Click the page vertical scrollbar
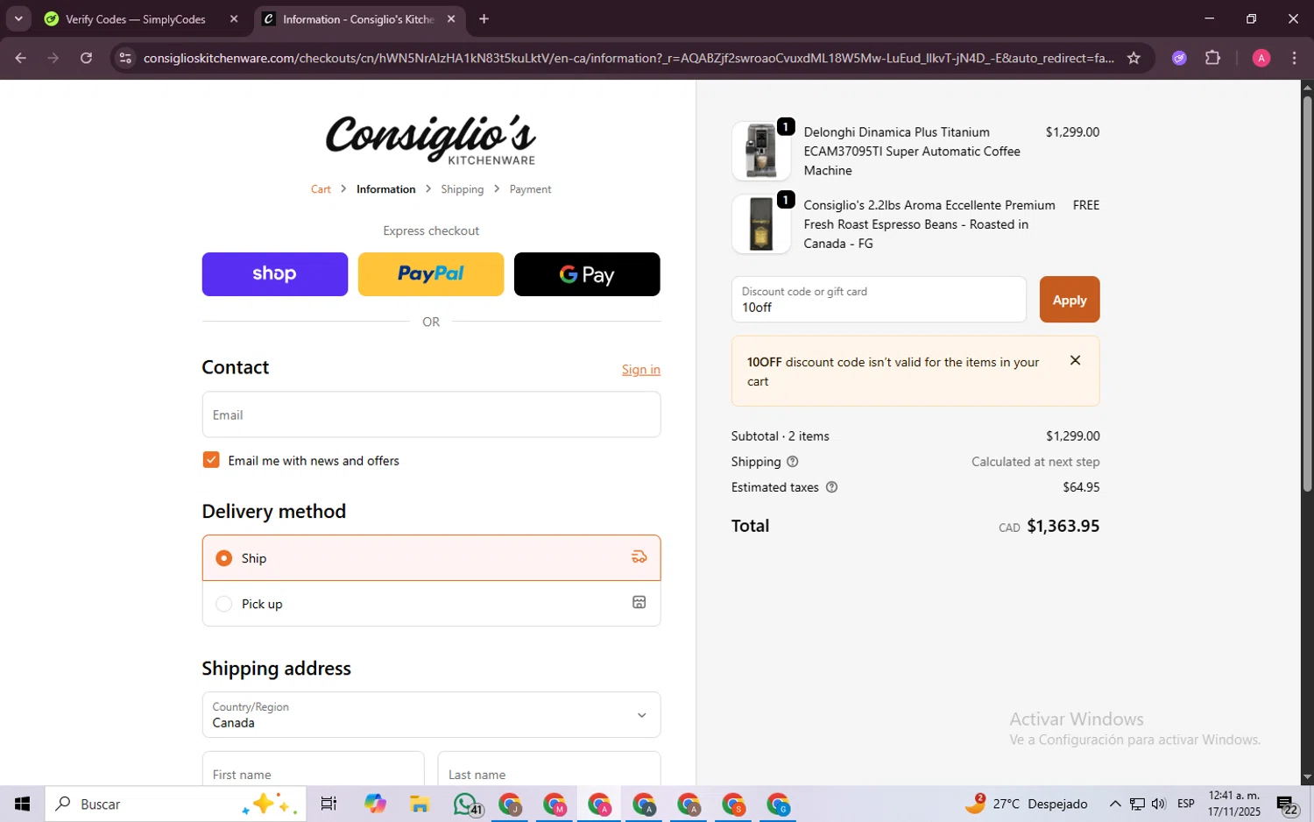Screen dimensions: 1314x822 1307,294
